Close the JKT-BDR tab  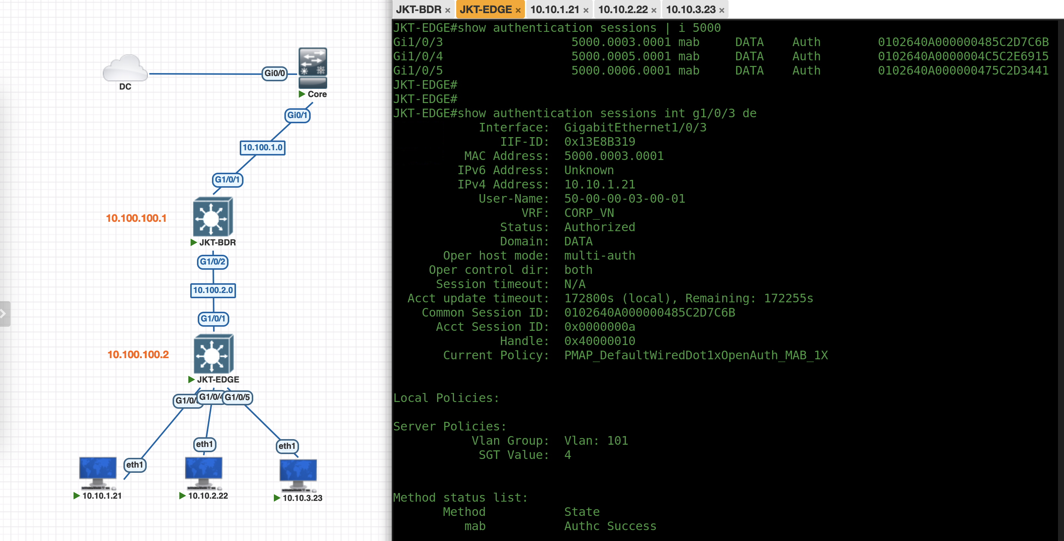(x=448, y=10)
